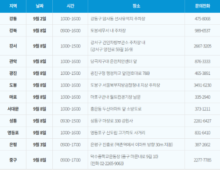Viewport: 220px width, 170px height.
Task: Select the 광진 region cell
Action: [x=13, y=73]
